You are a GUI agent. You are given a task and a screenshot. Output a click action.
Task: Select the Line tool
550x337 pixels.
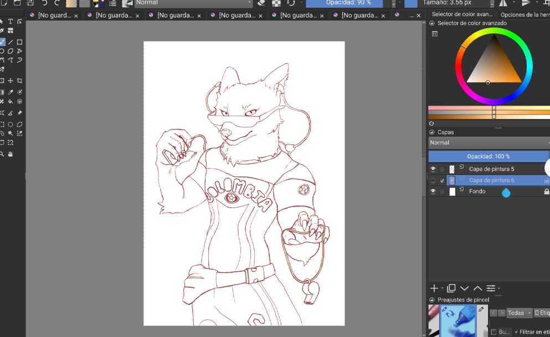(x=11, y=42)
